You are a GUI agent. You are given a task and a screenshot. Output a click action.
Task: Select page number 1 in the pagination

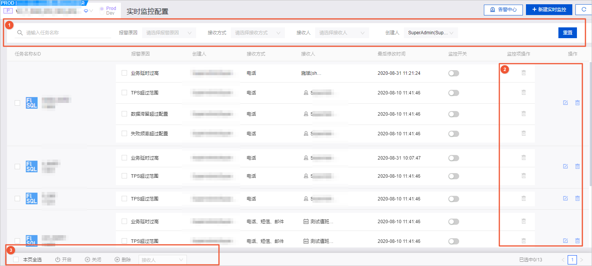point(572,260)
